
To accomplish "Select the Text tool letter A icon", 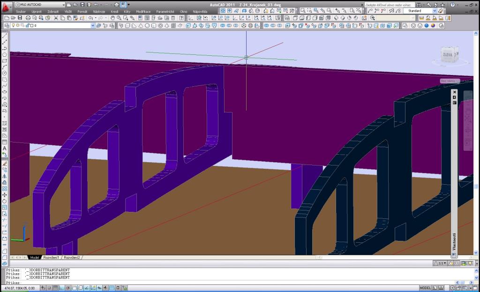I will pyautogui.click(x=5, y=149).
